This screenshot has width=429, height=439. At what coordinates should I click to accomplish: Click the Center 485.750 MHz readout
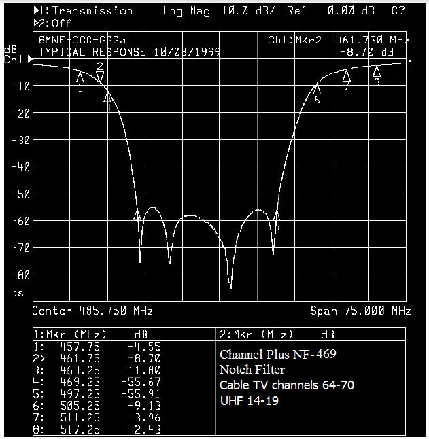tap(92, 311)
